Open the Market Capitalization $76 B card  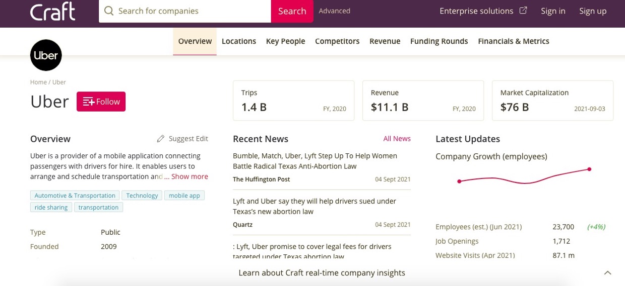click(x=552, y=101)
